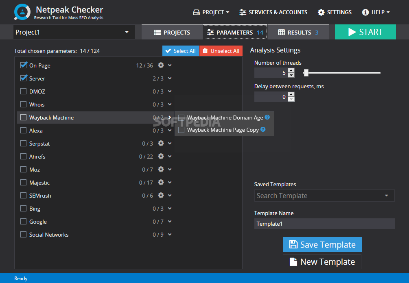Open Moz settings gear icon

click(161, 170)
